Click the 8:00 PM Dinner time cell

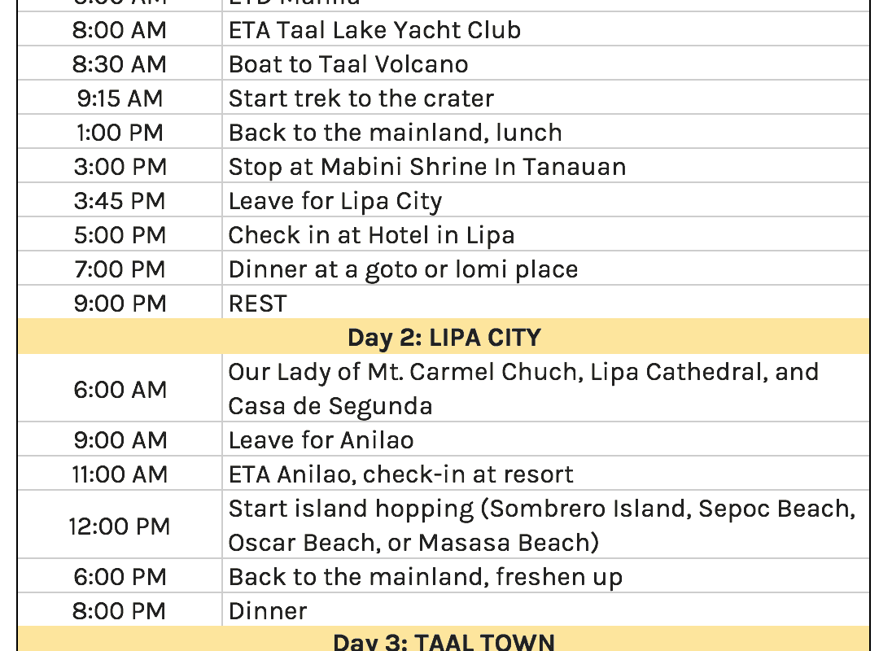point(120,611)
